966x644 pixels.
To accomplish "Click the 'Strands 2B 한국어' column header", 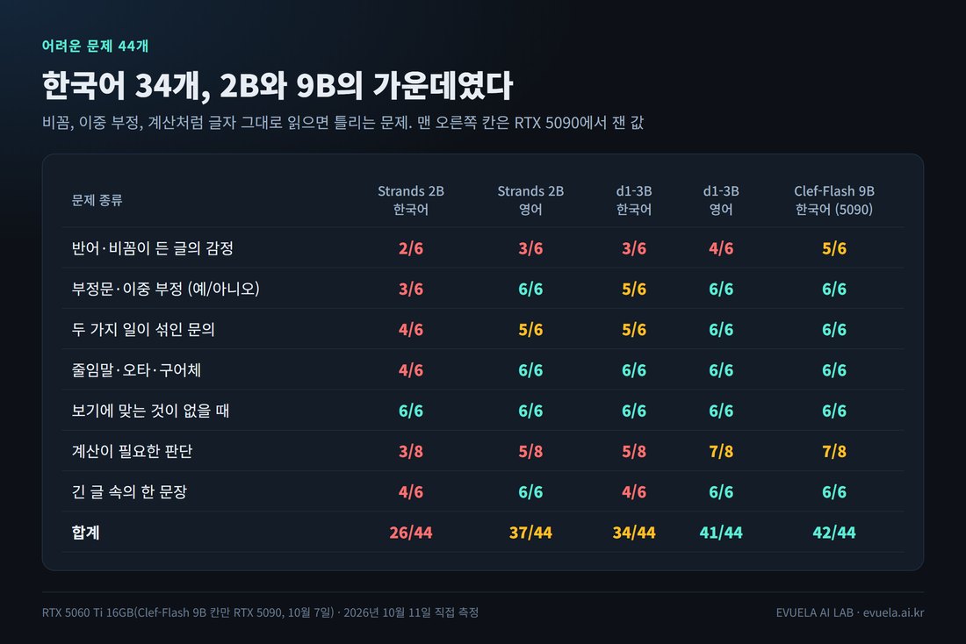I will tap(411, 200).
